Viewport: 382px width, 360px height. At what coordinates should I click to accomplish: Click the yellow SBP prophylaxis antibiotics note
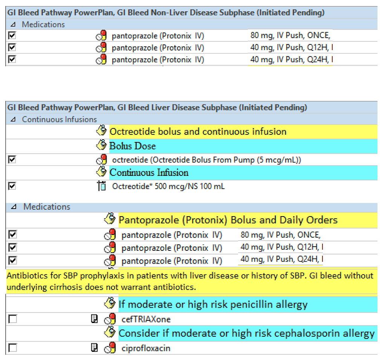pyautogui.click(x=191, y=281)
